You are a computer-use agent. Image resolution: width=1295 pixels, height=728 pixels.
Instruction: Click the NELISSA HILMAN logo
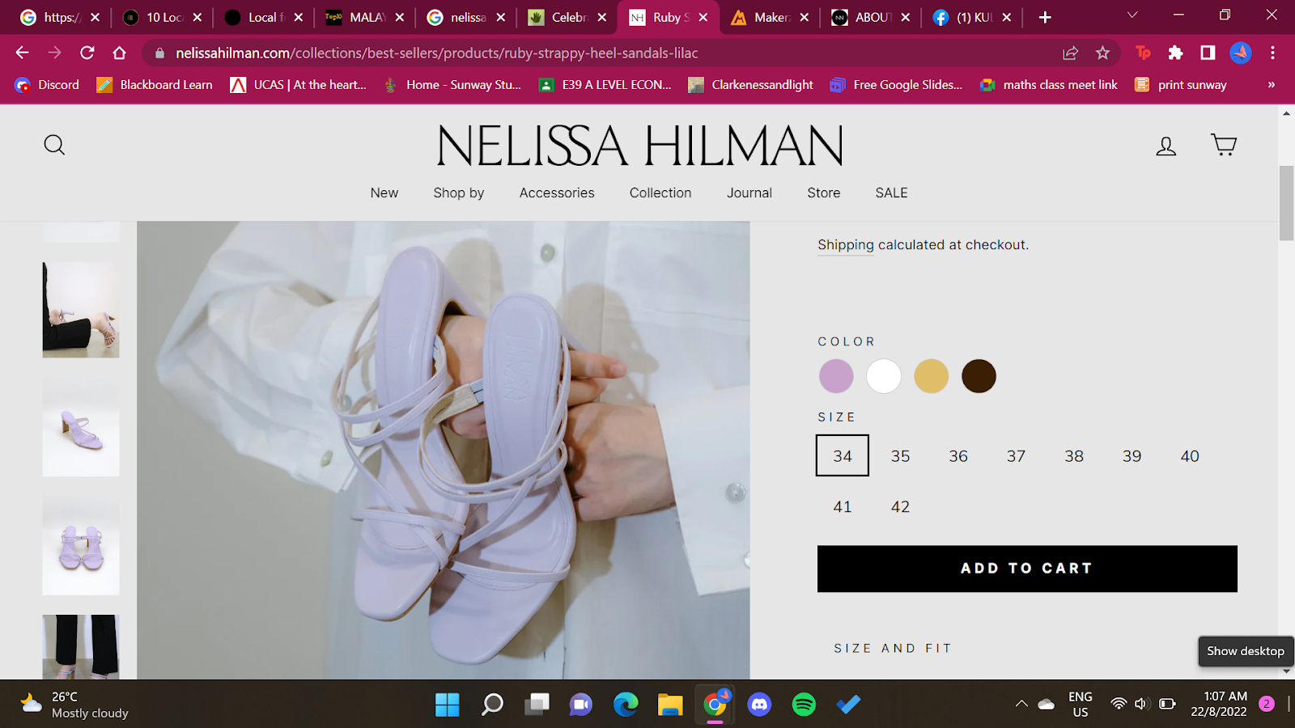pyautogui.click(x=640, y=146)
